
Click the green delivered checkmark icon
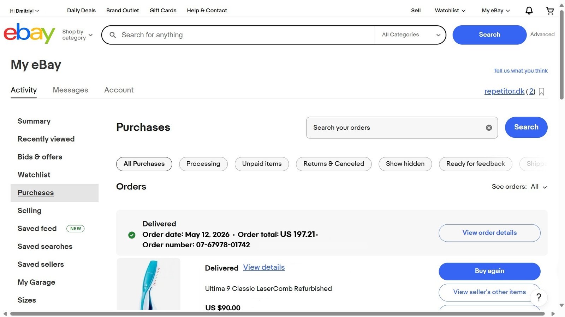[132, 235]
